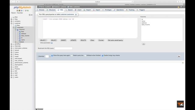
Task: Check 'Rollback when finished' option
Action: (x=85, y=56)
